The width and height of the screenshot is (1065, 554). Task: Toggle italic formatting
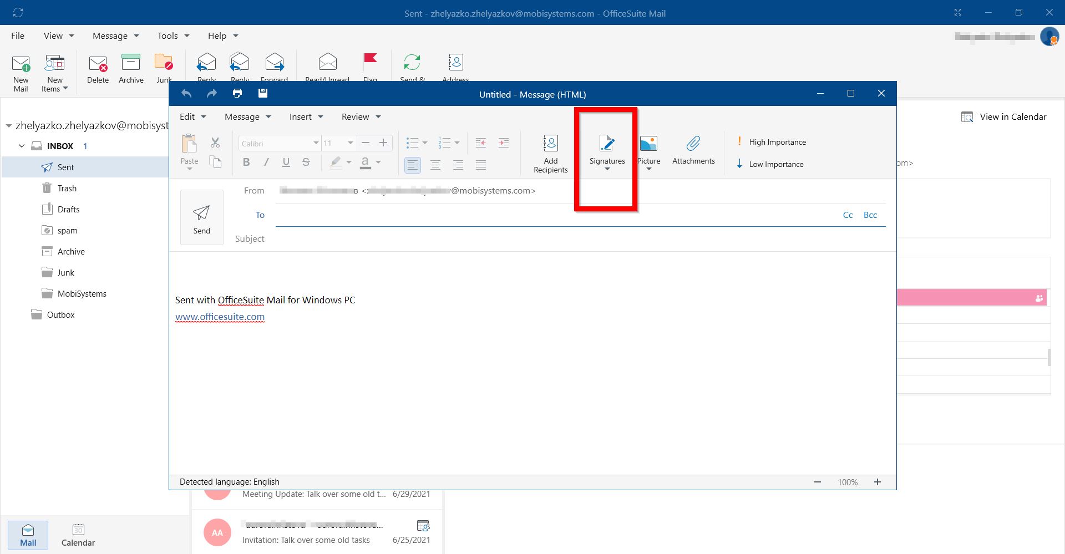[266, 162]
